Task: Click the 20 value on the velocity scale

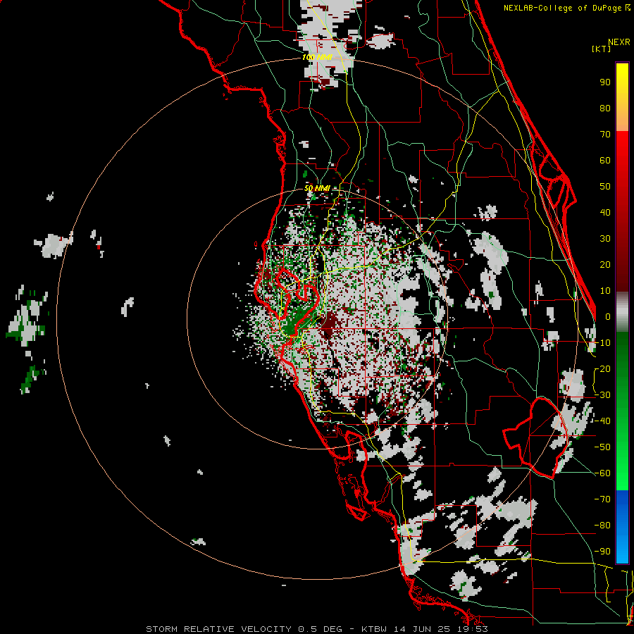Action: pyautogui.click(x=605, y=264)
